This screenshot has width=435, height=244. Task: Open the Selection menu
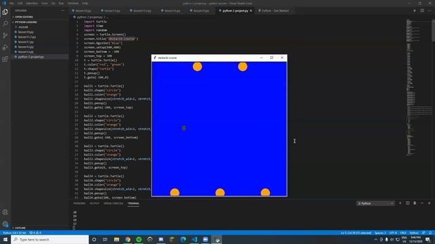pyautogui.click(x=32, y=3)
